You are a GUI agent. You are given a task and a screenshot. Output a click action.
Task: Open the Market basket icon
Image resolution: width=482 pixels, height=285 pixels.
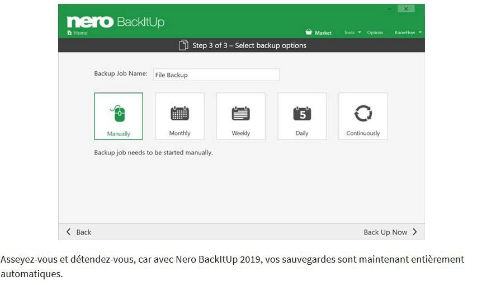point(309,32)
